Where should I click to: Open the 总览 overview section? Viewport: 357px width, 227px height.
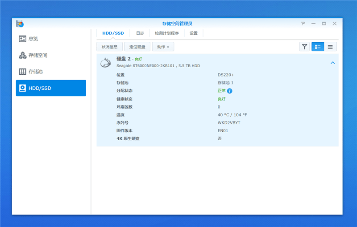click(51, 39)
